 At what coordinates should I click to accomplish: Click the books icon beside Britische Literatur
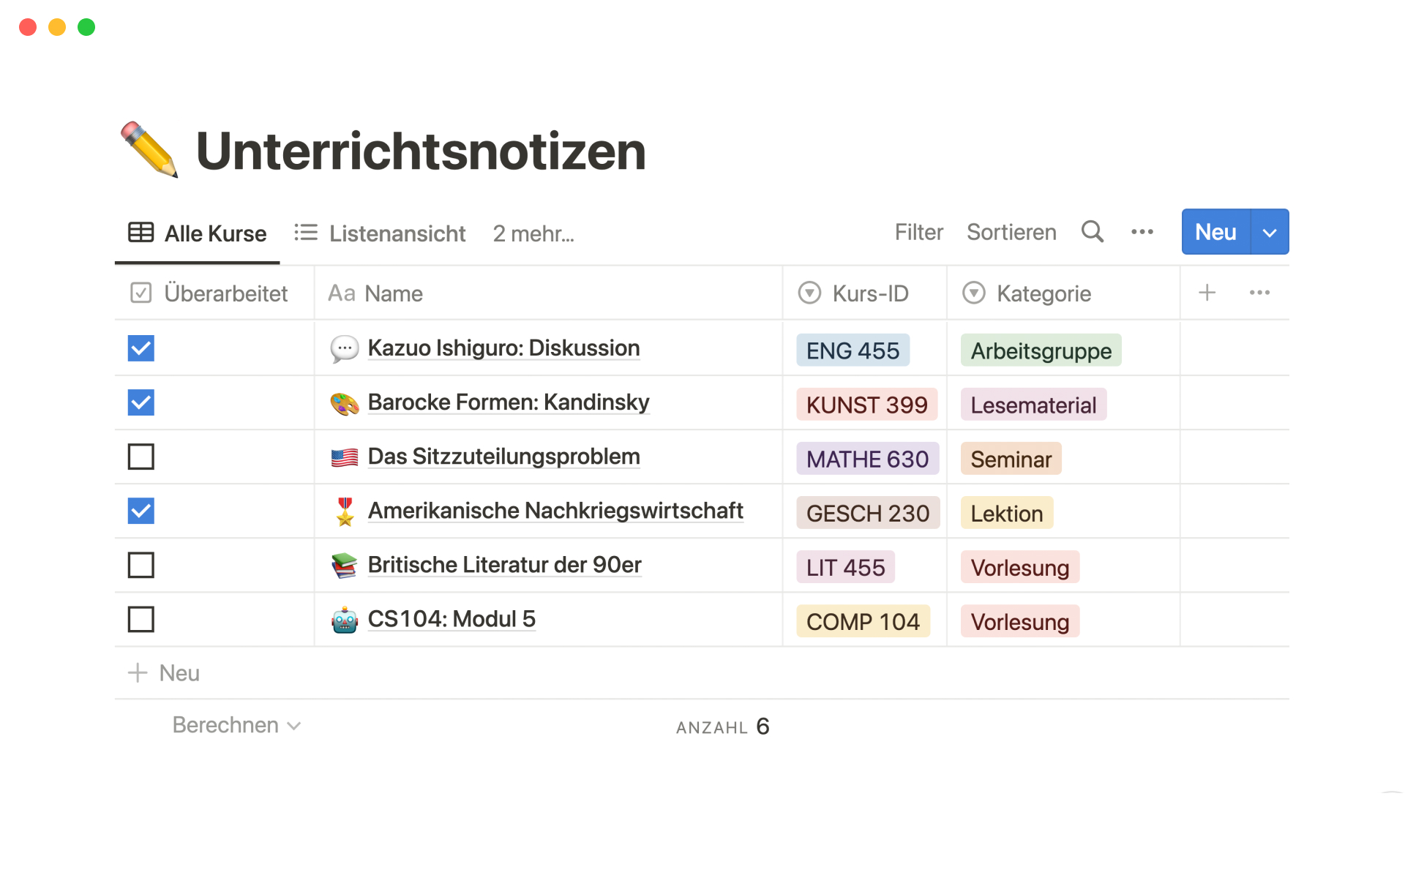[x=345, y=566]
